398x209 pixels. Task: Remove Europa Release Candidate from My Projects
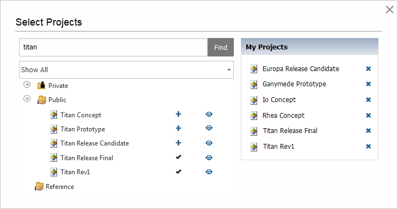(x=368, y=68)
